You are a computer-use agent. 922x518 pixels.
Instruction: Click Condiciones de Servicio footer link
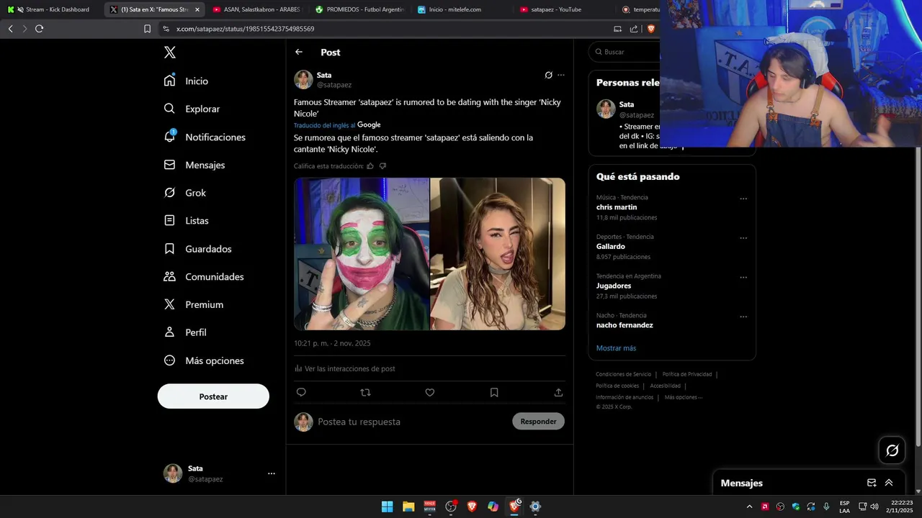(623, 374)
